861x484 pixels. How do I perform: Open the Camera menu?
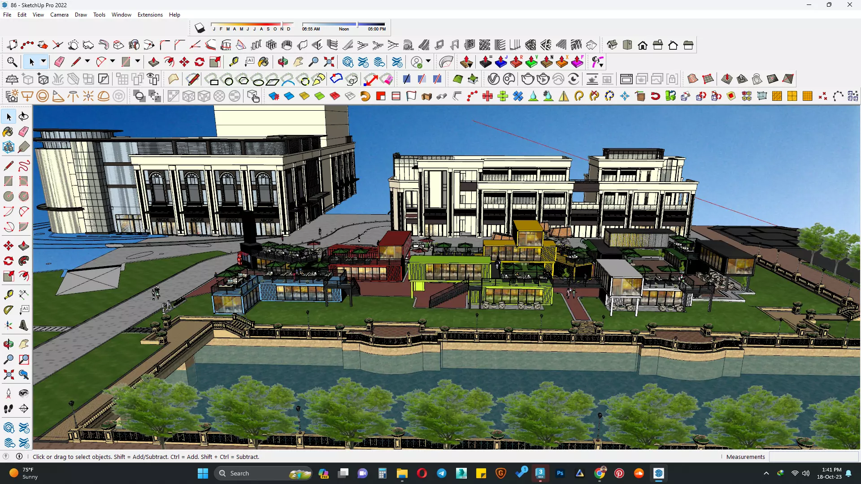pos(59,14)
